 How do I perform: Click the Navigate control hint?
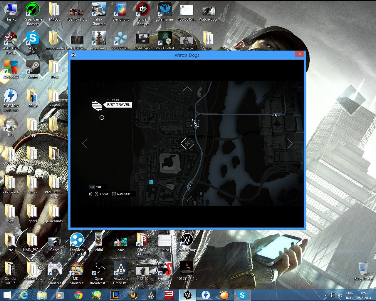coord(121,194)
